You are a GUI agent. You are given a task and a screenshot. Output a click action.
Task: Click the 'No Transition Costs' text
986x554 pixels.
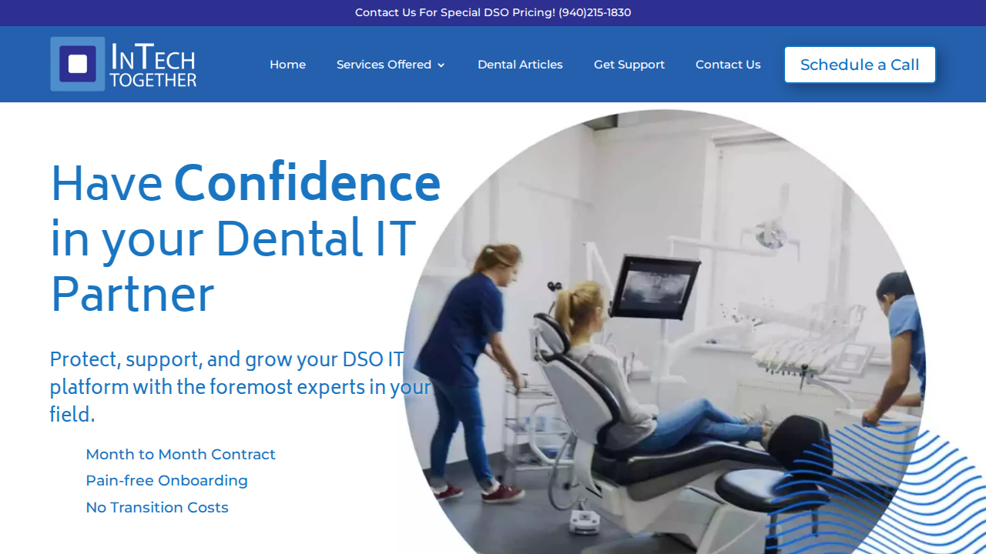[157, 507]
